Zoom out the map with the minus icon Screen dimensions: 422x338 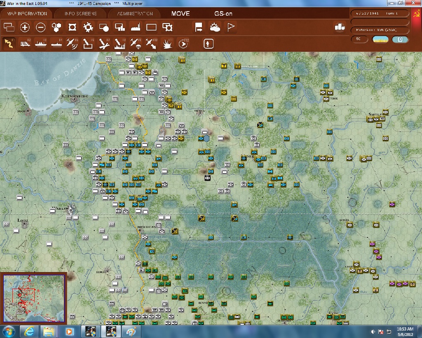41,27
